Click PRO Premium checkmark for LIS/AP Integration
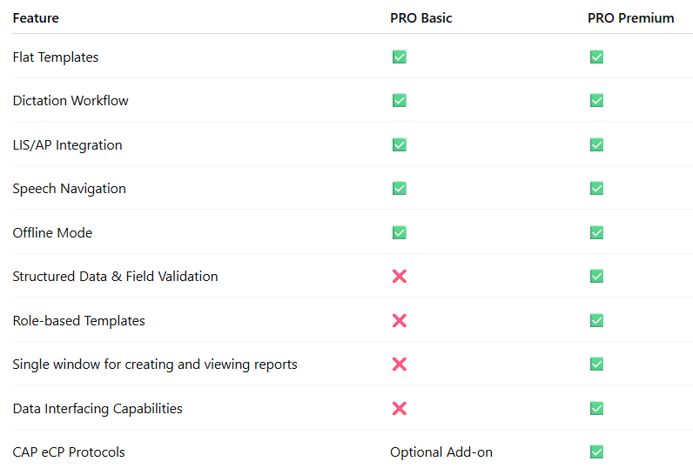Viewport: 693px width, 475px height. tap(596, 144)
